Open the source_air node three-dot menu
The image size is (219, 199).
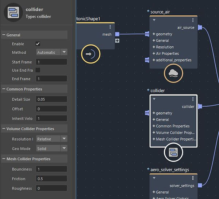(x=193, y=20)
